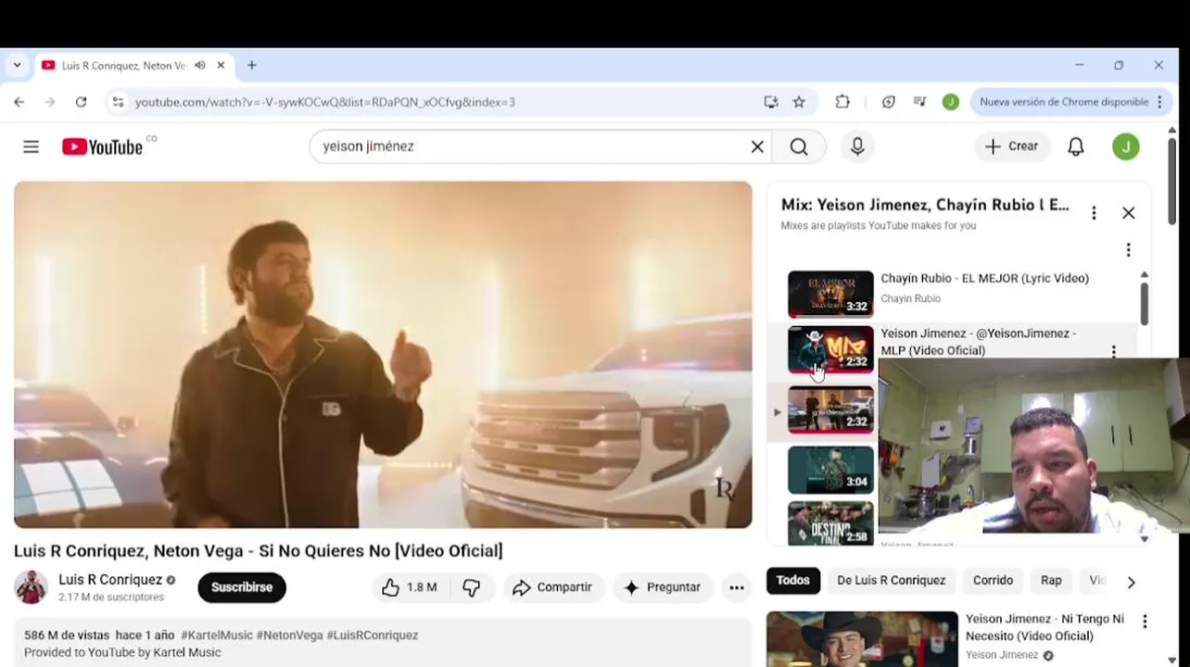Open the Ni Tengo Ni Necesito video thumbnail
The width and height of the screenshot is (1190, 667).
pyautogui.click(x=862, y=639)
